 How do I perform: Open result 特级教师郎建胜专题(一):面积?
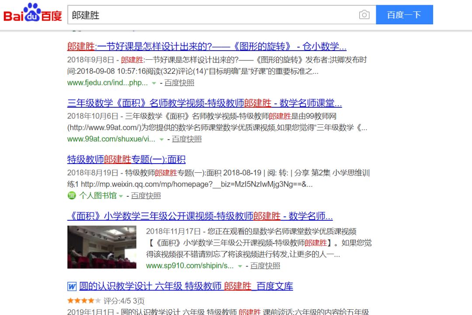(126, 159)
